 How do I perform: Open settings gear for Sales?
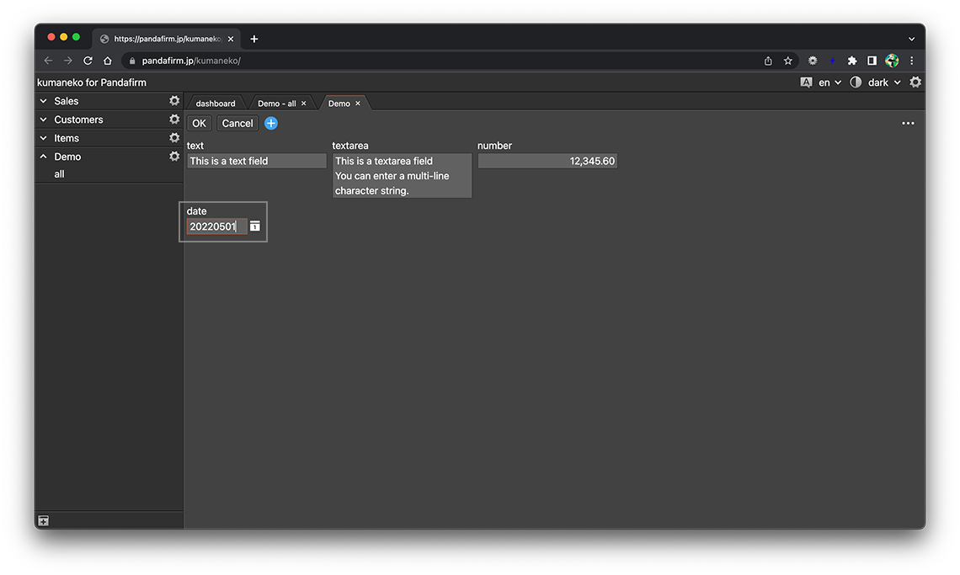174,101
